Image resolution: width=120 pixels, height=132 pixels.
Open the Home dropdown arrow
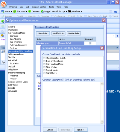point(11,12)
